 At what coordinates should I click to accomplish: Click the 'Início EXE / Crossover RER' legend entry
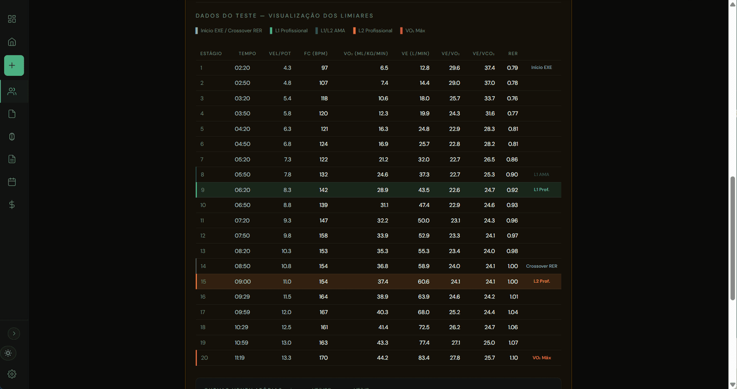[229, 31]
